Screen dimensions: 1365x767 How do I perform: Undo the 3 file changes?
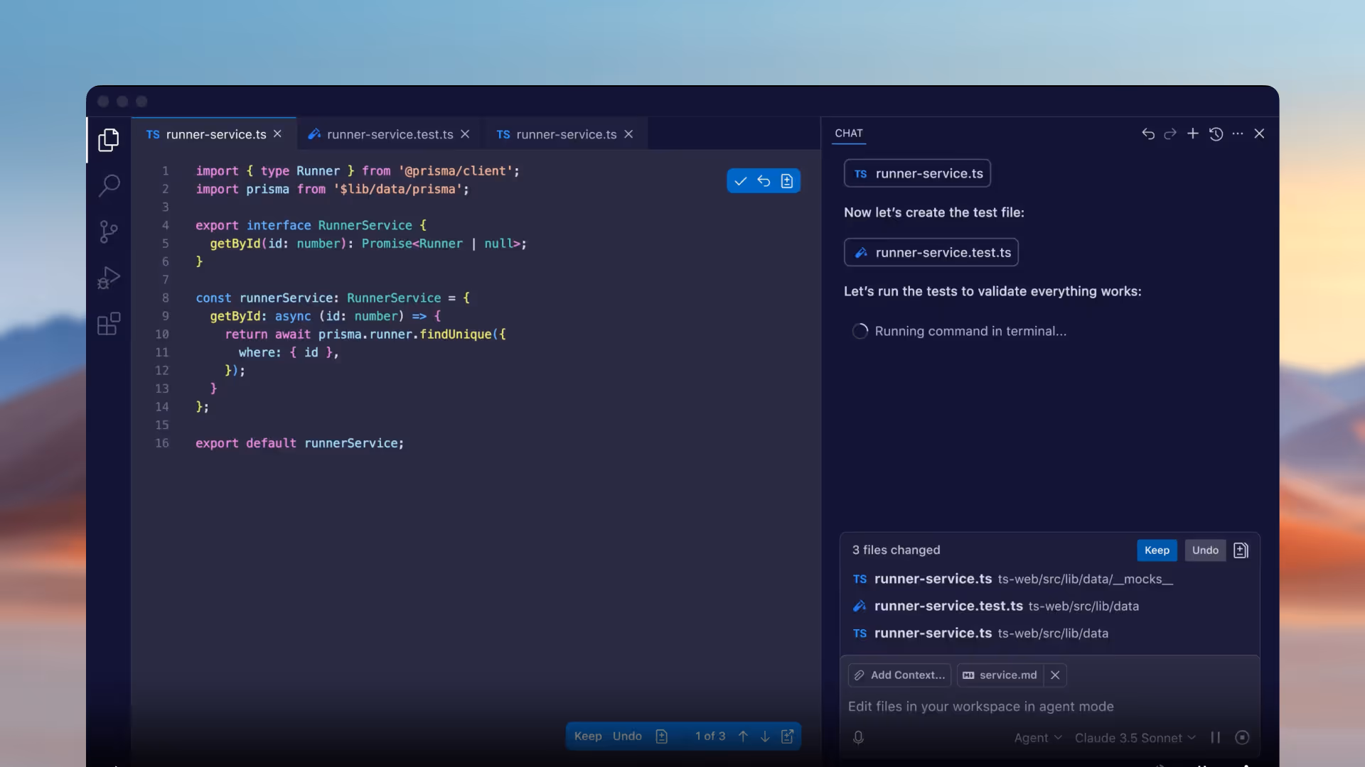(x=1205, y=550)
